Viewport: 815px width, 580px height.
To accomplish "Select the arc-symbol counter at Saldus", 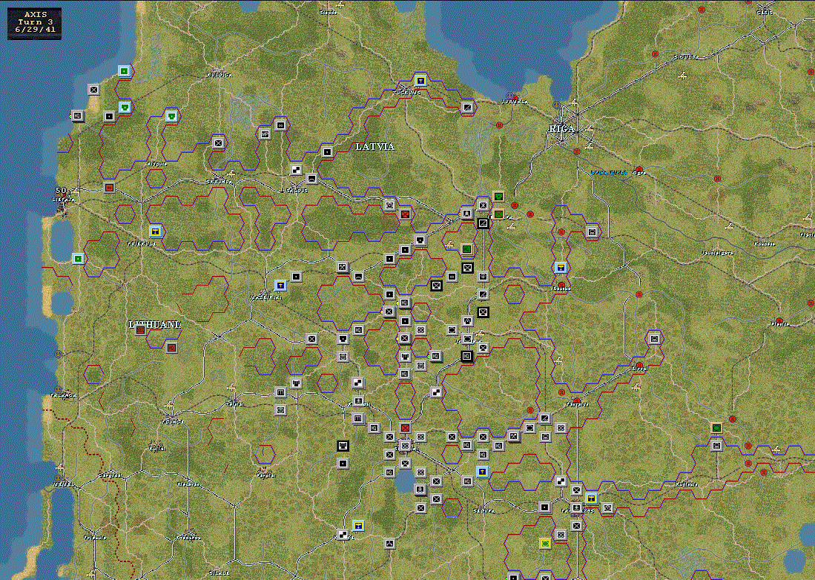I will [311, 178].
